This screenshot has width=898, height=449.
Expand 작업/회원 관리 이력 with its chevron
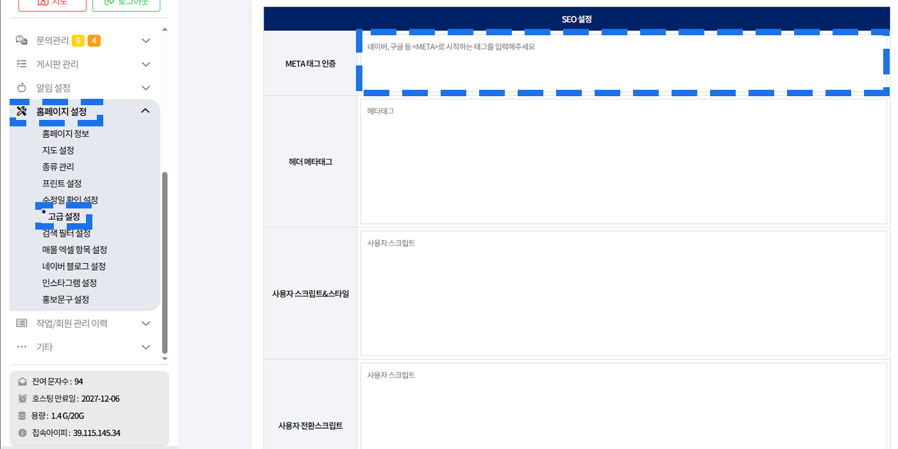146,323
